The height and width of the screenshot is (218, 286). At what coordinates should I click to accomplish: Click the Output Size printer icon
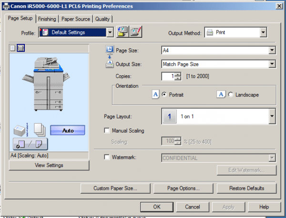pos(110,64)
